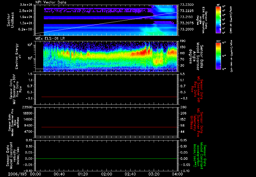Click the '9400' scanner position tick
This screenshot has width=256, height=177.
pos(28,125)
